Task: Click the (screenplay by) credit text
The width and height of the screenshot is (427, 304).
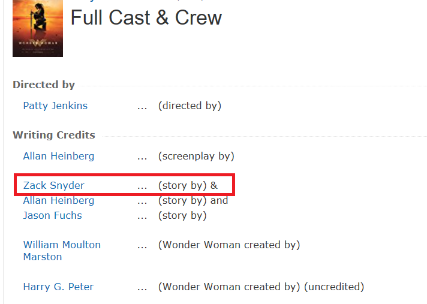Action: (x=196, y=156)
